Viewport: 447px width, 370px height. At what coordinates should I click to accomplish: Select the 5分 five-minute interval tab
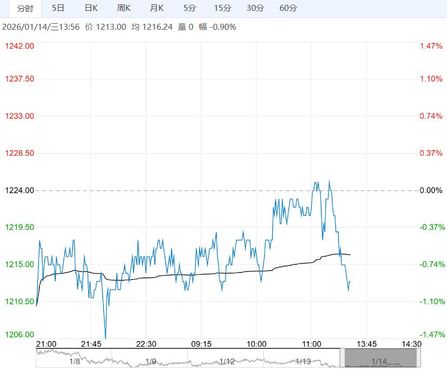pos(190,8)
